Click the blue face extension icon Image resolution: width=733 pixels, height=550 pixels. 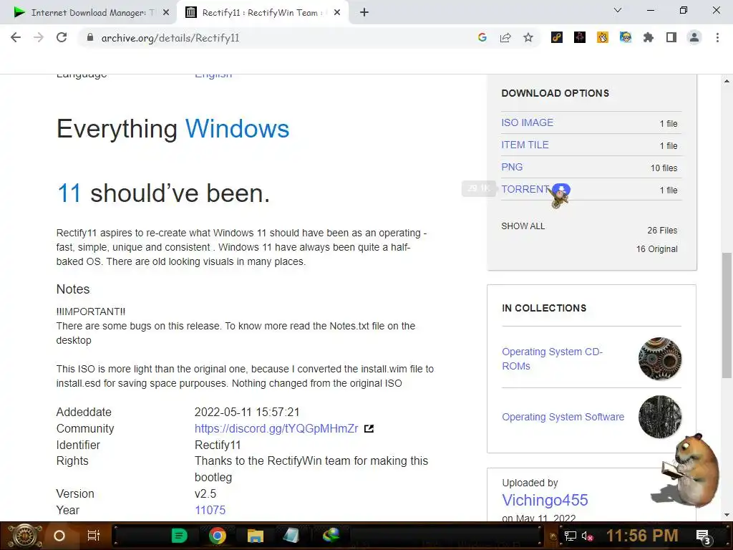(626, 37)
